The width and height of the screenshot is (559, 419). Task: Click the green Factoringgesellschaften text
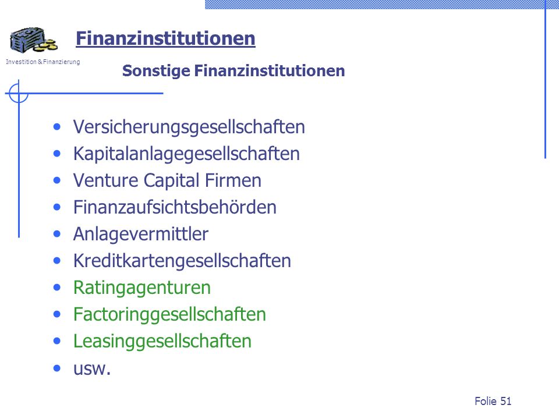pyautogui.click(x=169, y=315)
